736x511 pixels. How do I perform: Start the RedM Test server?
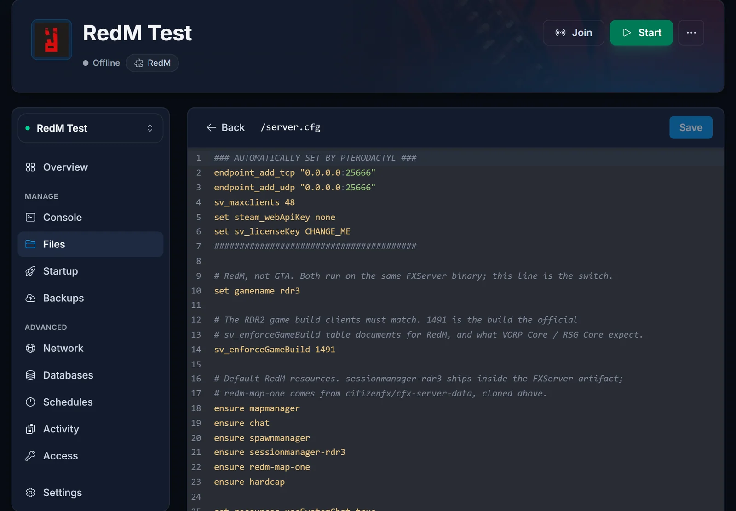point(641,33)
